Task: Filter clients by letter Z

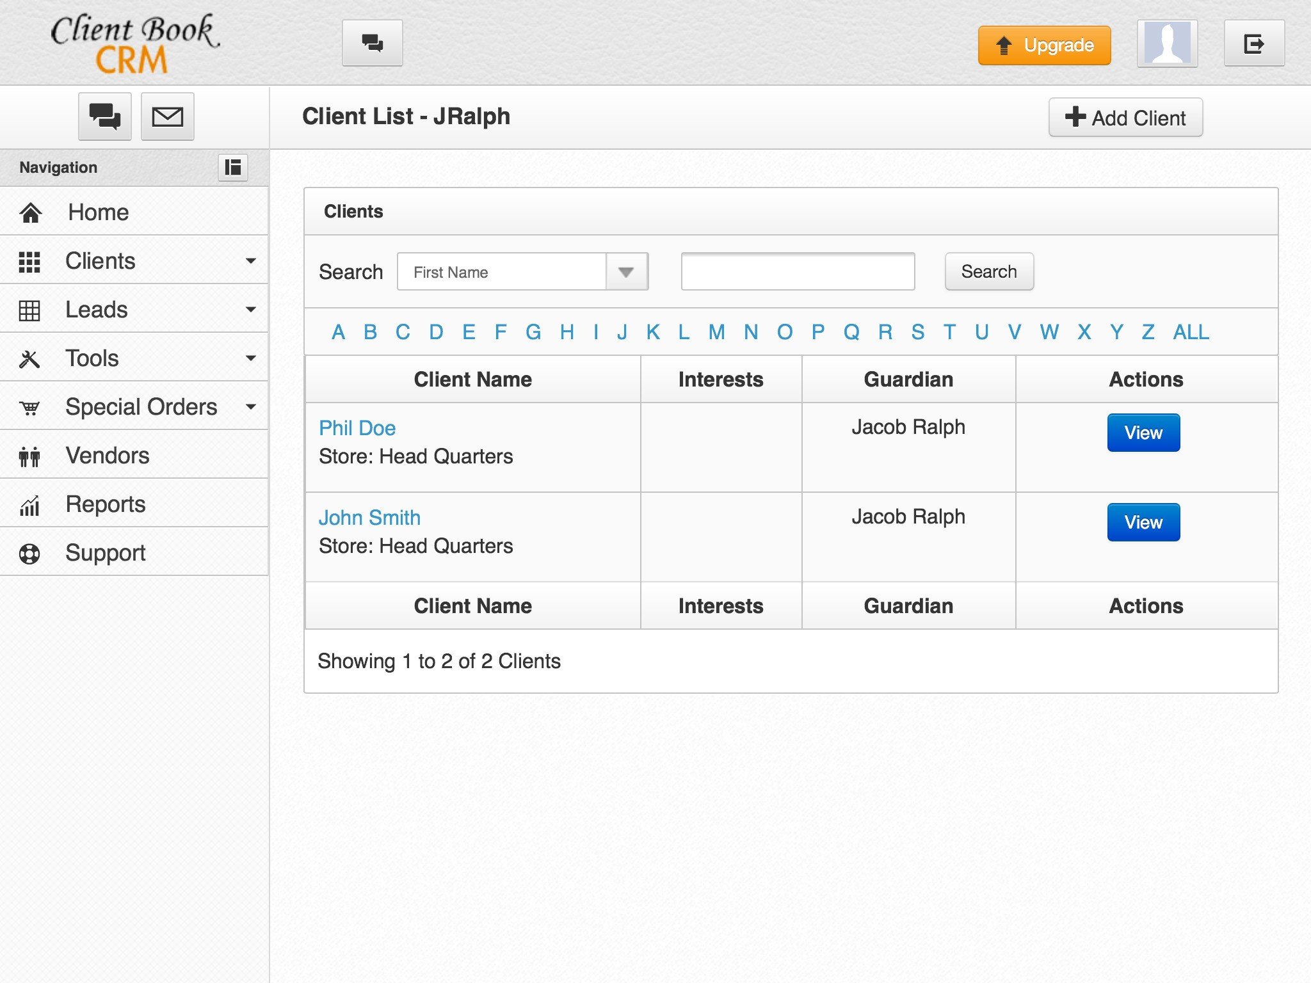Action: [1148, 332]
